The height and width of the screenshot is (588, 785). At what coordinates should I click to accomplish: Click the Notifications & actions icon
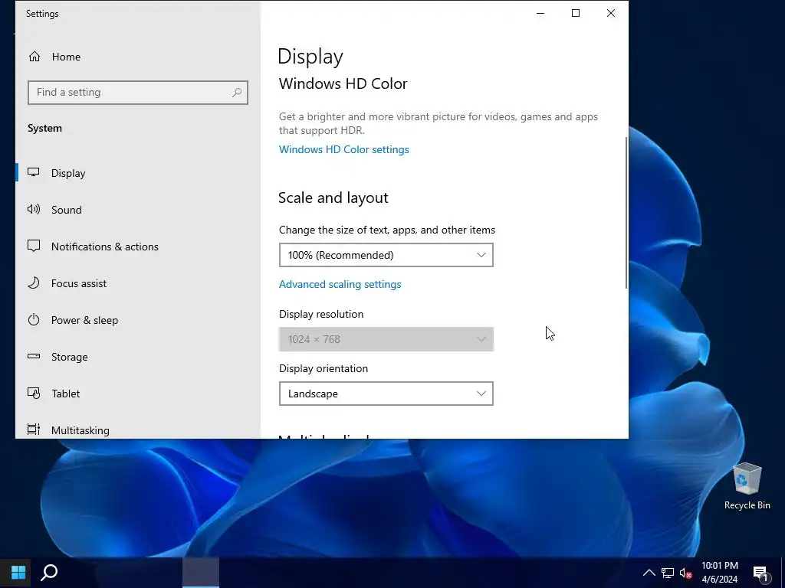34,246
